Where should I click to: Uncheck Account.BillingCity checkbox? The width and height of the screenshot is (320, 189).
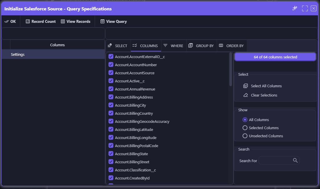pyautogui.click(x=111, y=105)
